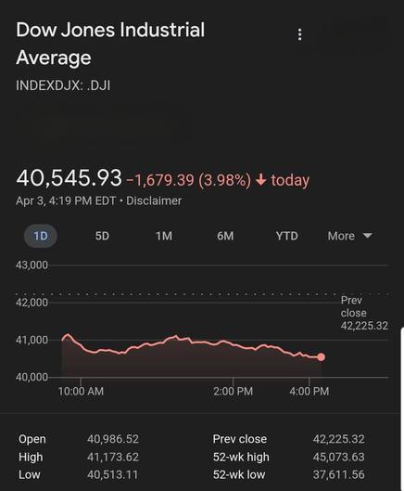Show the YTD chart view
Image resolution: width=404 pixels, height=491 pixels.
click(286, 236)
